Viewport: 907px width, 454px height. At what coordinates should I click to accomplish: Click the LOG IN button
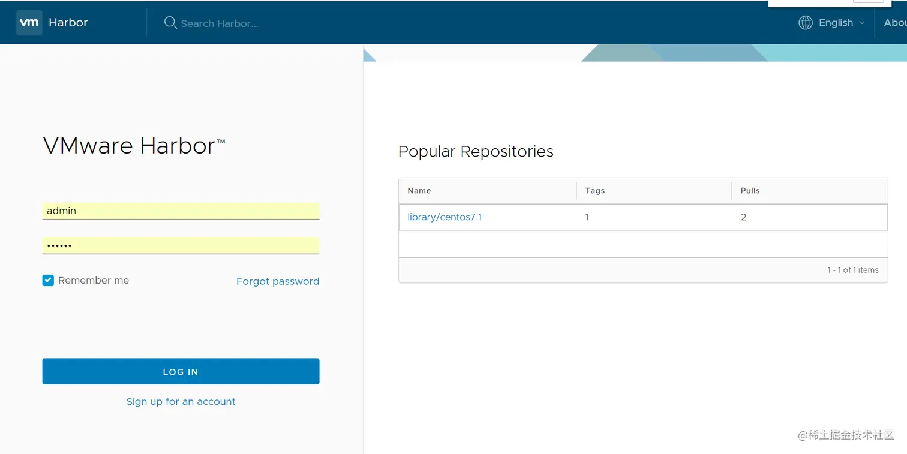[x=181, y=371]
